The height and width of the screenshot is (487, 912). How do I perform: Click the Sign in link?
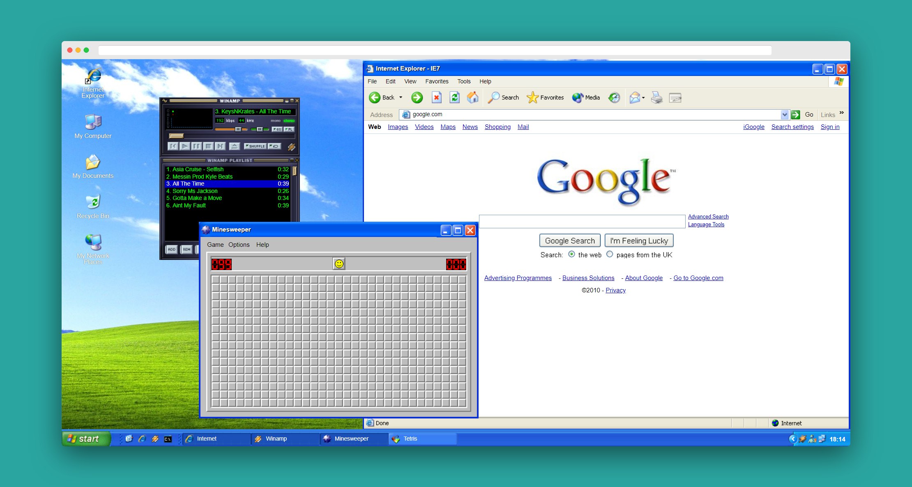(x=830, y=127)
